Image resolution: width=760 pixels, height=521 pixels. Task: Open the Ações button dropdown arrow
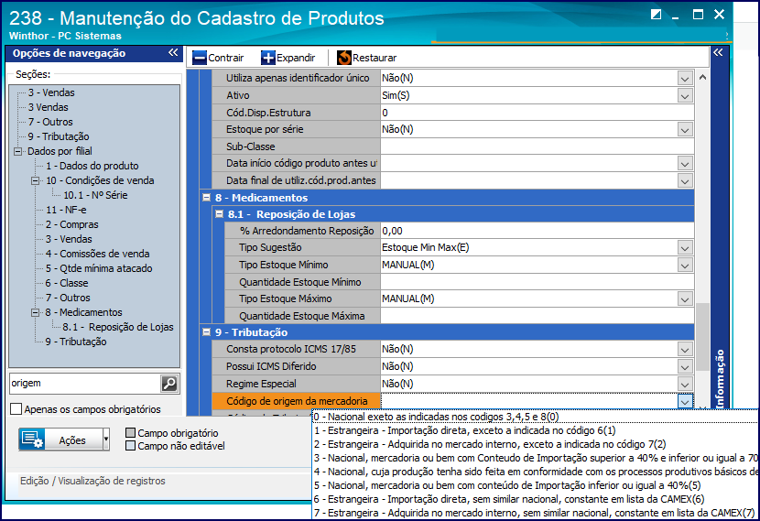click(x=105, y=440)
